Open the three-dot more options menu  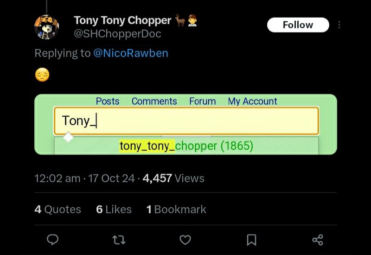(x=339, y=25)
